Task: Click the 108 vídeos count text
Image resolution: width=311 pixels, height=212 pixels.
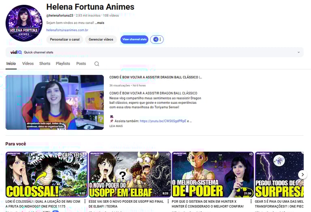Action: pos(111,15)
